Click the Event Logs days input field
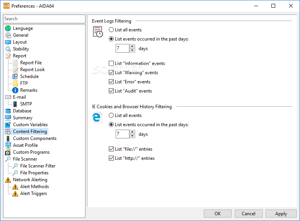 click(123, 48)
